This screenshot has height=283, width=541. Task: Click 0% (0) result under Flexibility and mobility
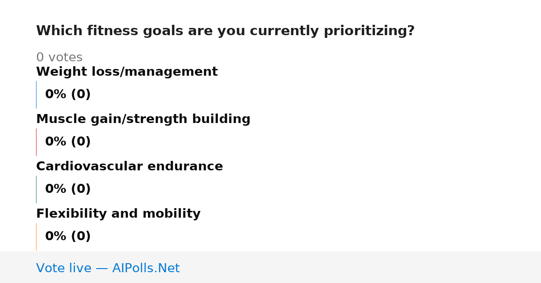tap(68, 237)
